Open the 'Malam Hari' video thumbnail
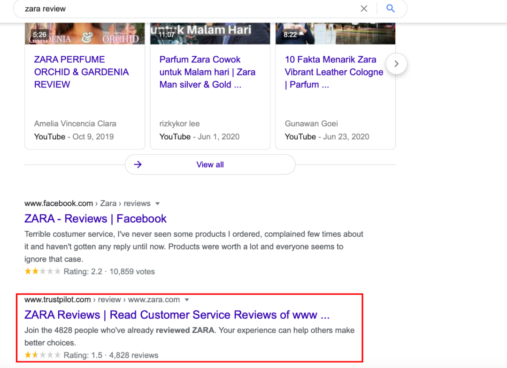 coord(210,34)
